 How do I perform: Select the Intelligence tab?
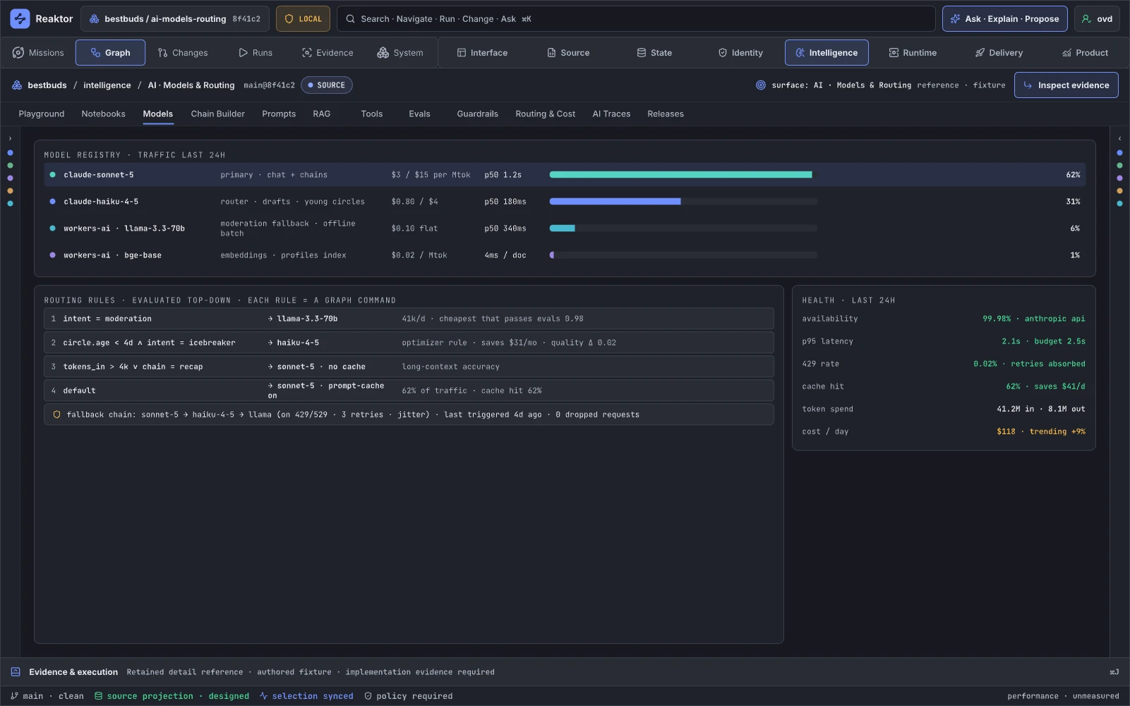[x=827, y=53]
